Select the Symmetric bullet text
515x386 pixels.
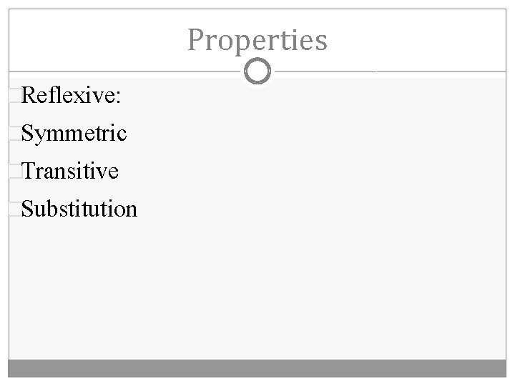(74, 133)
